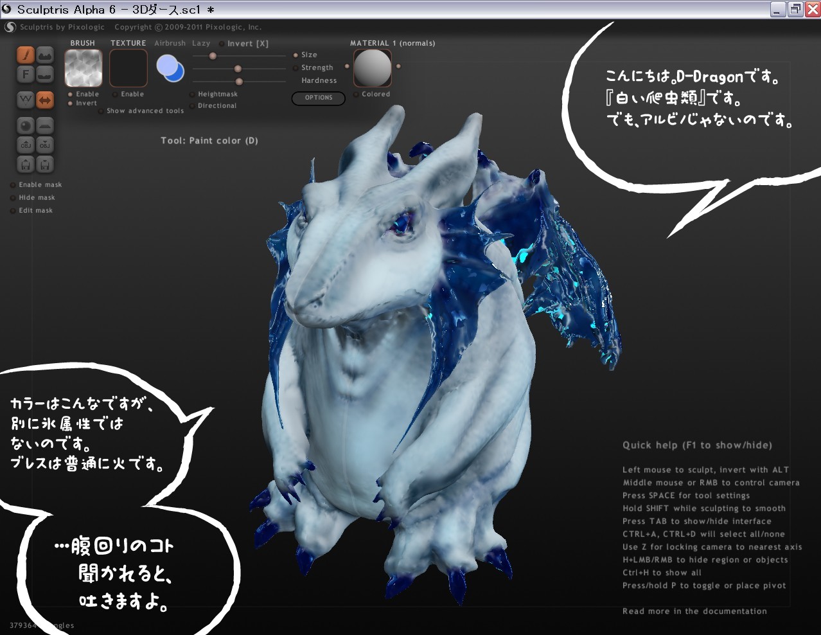Turn on the Colored material option
821x635 pixels.
[x=356, y=94]
